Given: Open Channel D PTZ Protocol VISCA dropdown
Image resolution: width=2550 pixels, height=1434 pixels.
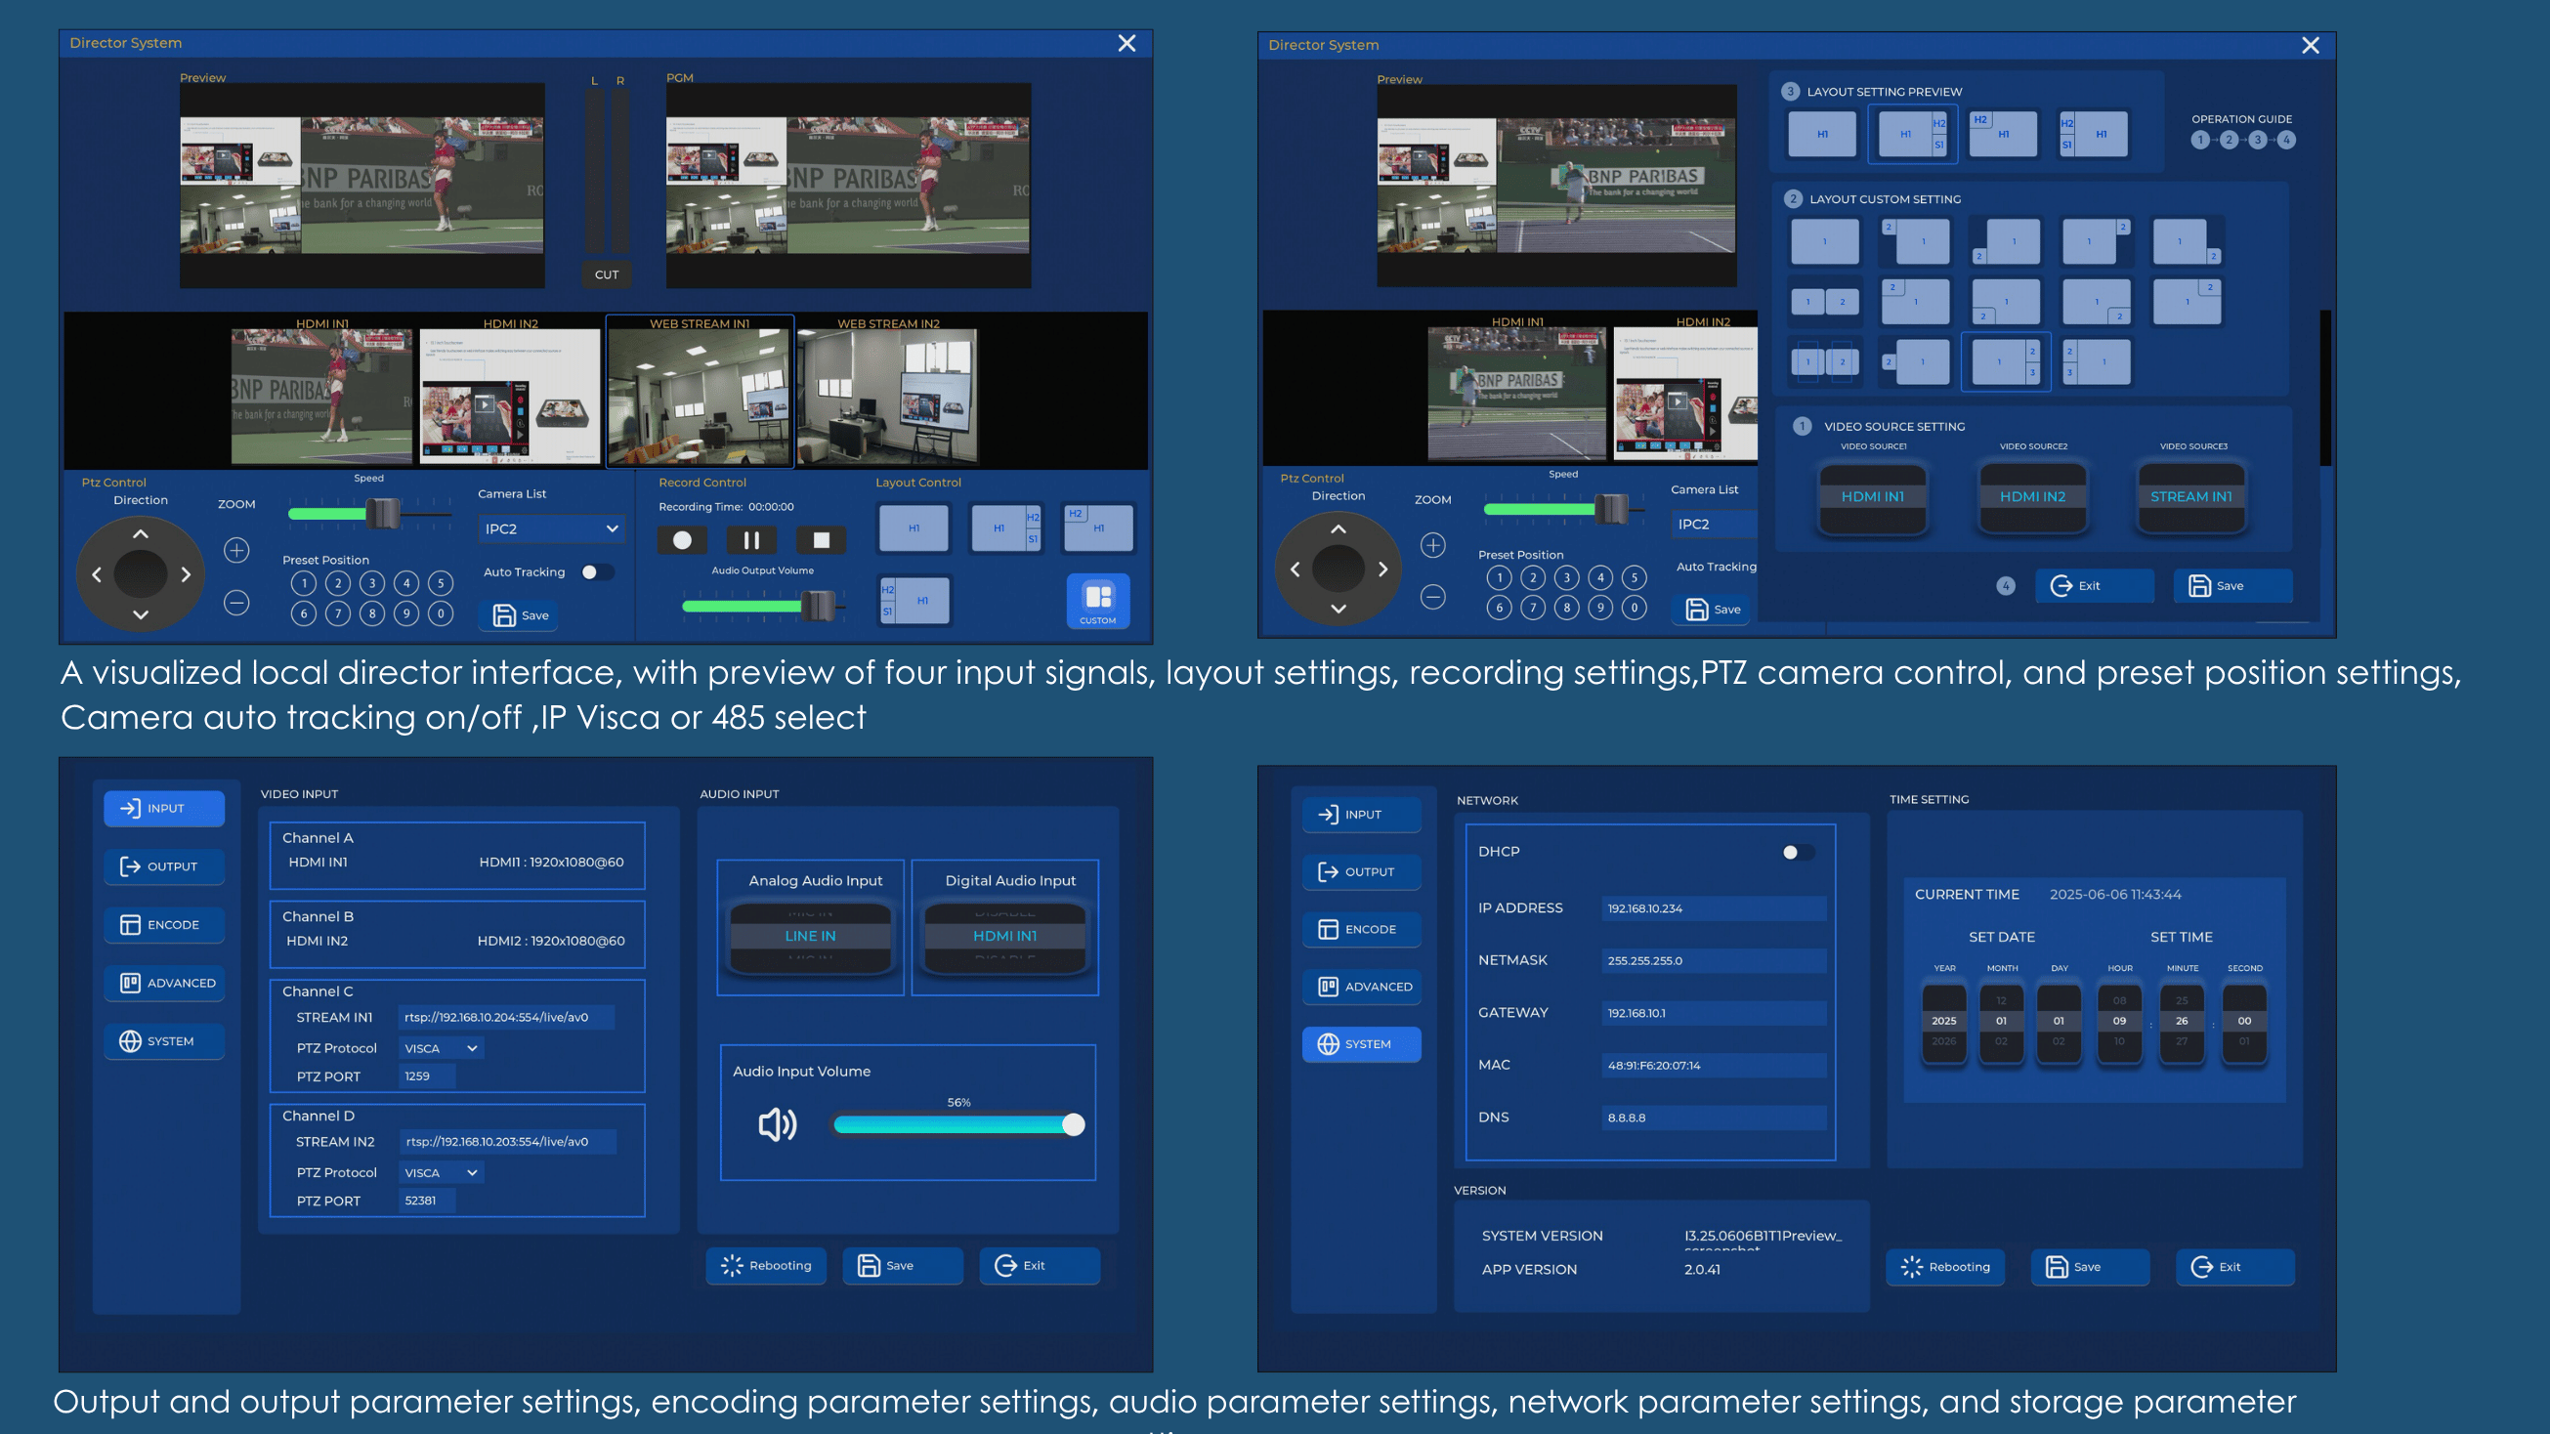Looking at the screenshot, I should pos(442,1173).
